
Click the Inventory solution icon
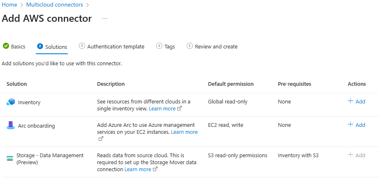pyautogui.click(x=11, y=102)
